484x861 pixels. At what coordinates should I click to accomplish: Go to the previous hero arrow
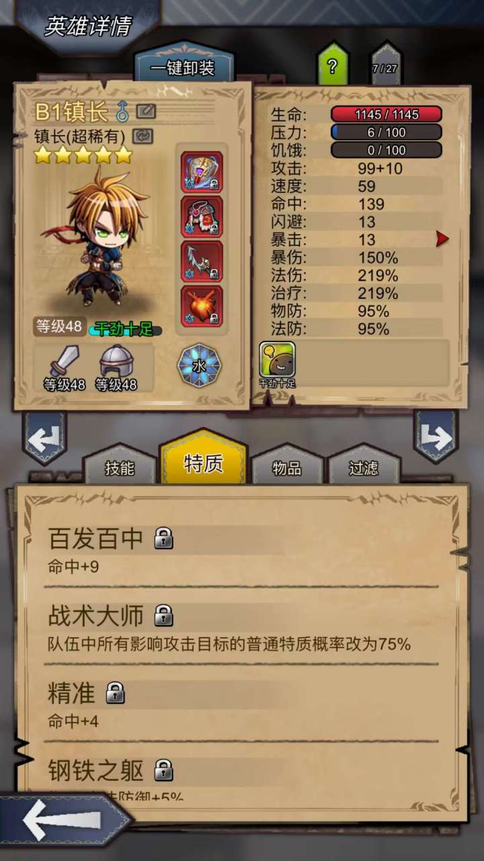[x=45, y=437]
